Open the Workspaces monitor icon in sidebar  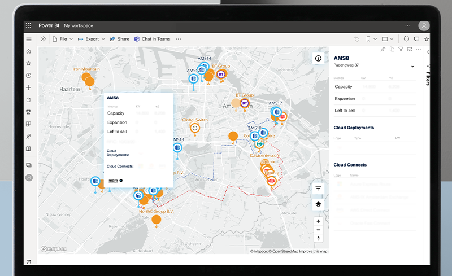pos(29,165)
